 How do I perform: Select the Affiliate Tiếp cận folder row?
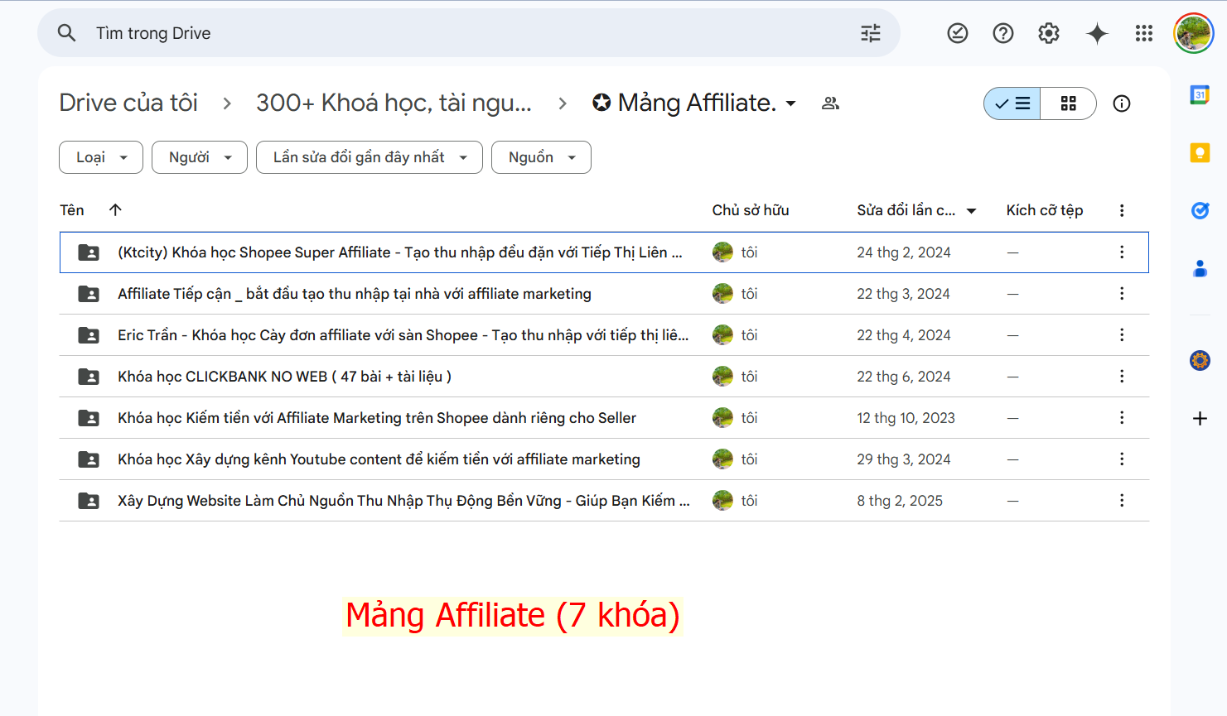[604, 294]
